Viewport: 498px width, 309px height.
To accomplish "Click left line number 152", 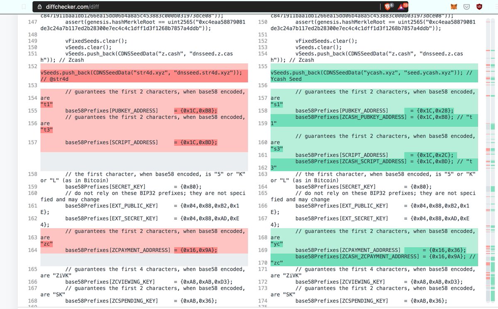I will (32, 66).
